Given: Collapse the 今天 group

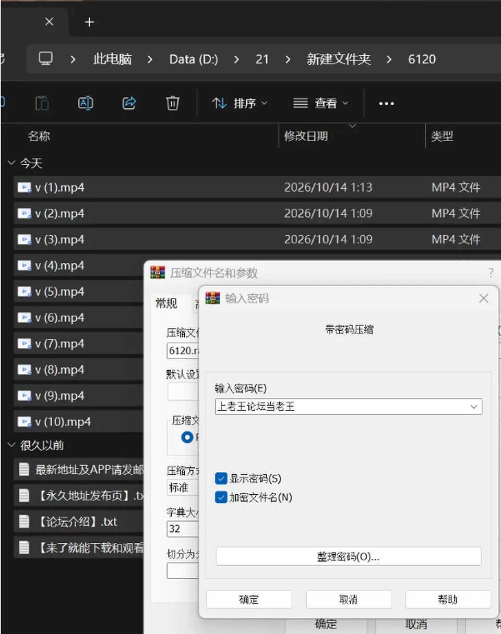Looking at the screenshot, I should (x=11, y=163).
